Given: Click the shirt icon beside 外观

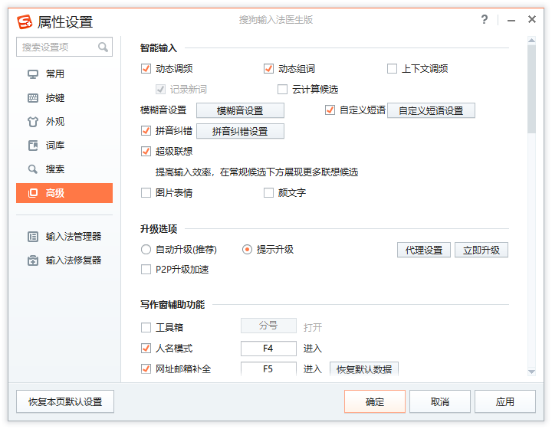Looking at the screenshot, I should pos(33,122).
